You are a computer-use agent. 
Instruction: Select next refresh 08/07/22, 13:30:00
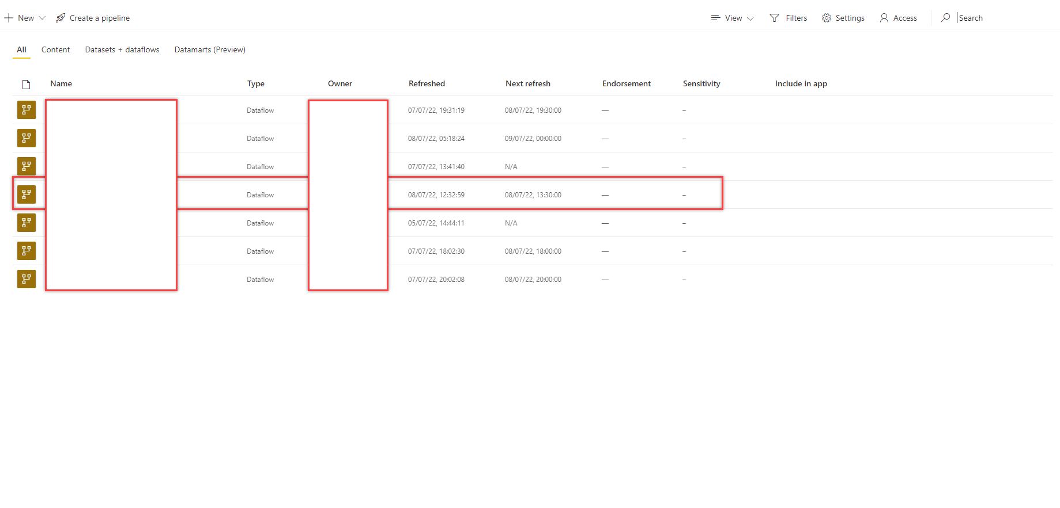pyautogui.click(x=533, y=195)
